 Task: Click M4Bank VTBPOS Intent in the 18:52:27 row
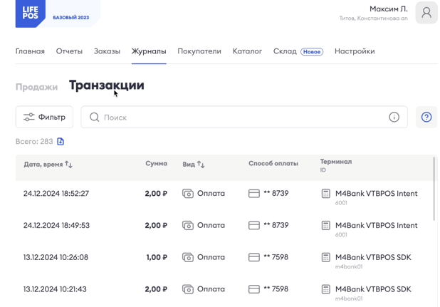click(x=377, y=193)
